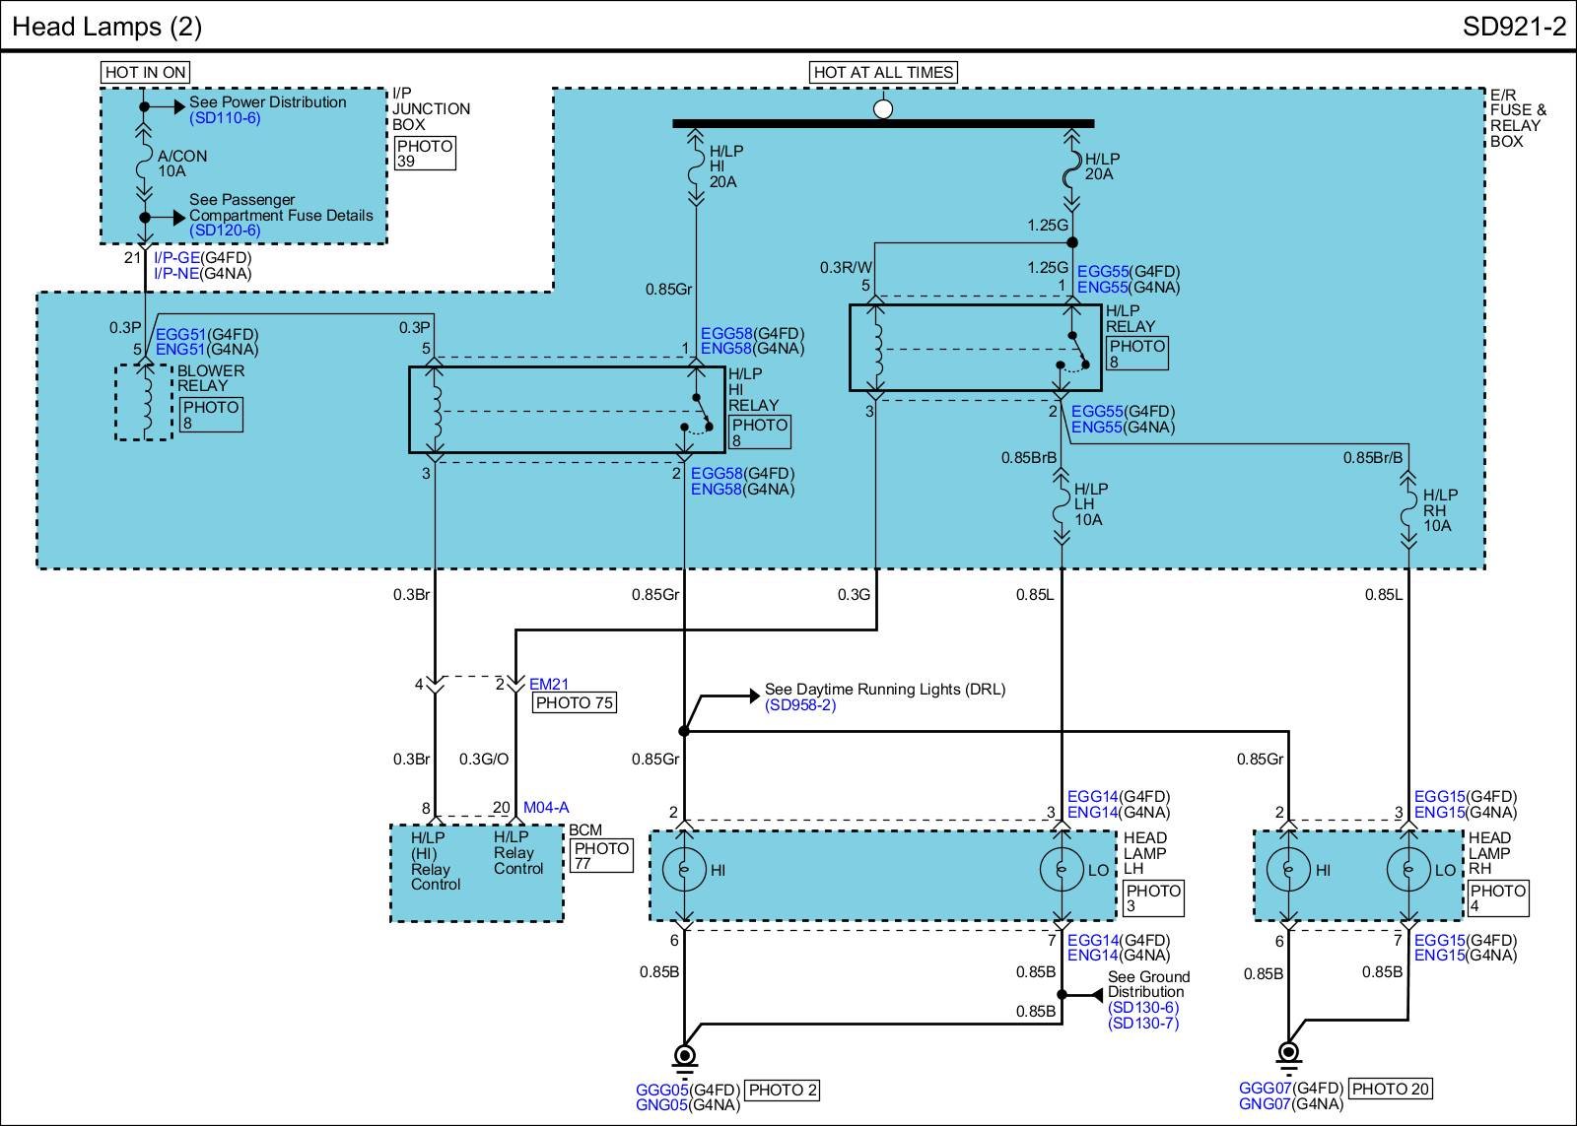Click the HI bulb symbol in Head Lamp LH
Viewport: 1577px width, 1126px height.
[683, 870]
